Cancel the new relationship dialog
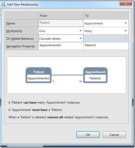The height and width of the screenshot is (148, 135). coord(114,135)
